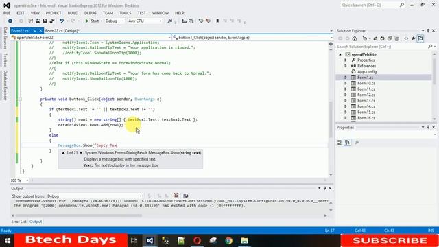Click the Navigate Backward toolbar icon

(x=10, y=21)
